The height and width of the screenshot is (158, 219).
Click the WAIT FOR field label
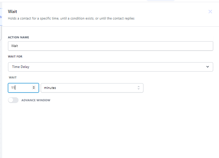click(15, 57)
